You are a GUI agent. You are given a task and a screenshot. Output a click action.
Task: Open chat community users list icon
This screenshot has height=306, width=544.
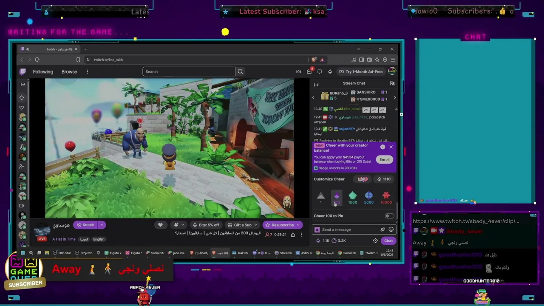click(x=392, y=83)
